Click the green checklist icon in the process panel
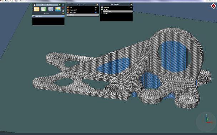This screenshot has height=135, width=217. 44,9
